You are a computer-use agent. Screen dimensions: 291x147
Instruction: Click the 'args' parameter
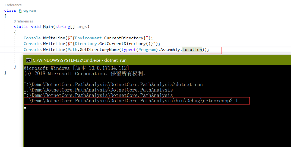pyautogui.click(x=82, y=27)
